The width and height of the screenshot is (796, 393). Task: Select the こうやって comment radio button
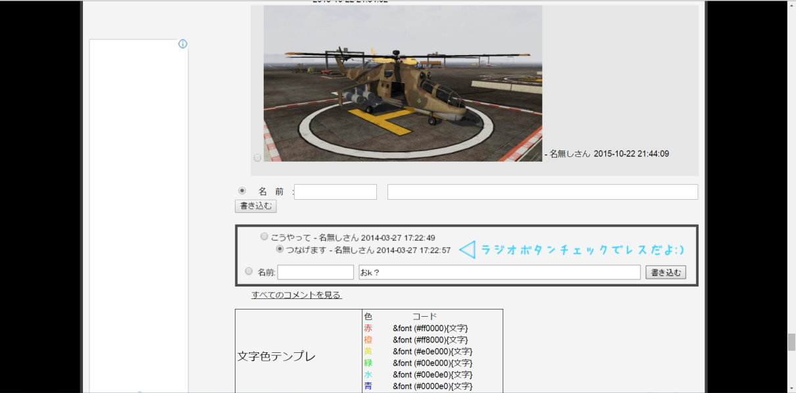264,237
